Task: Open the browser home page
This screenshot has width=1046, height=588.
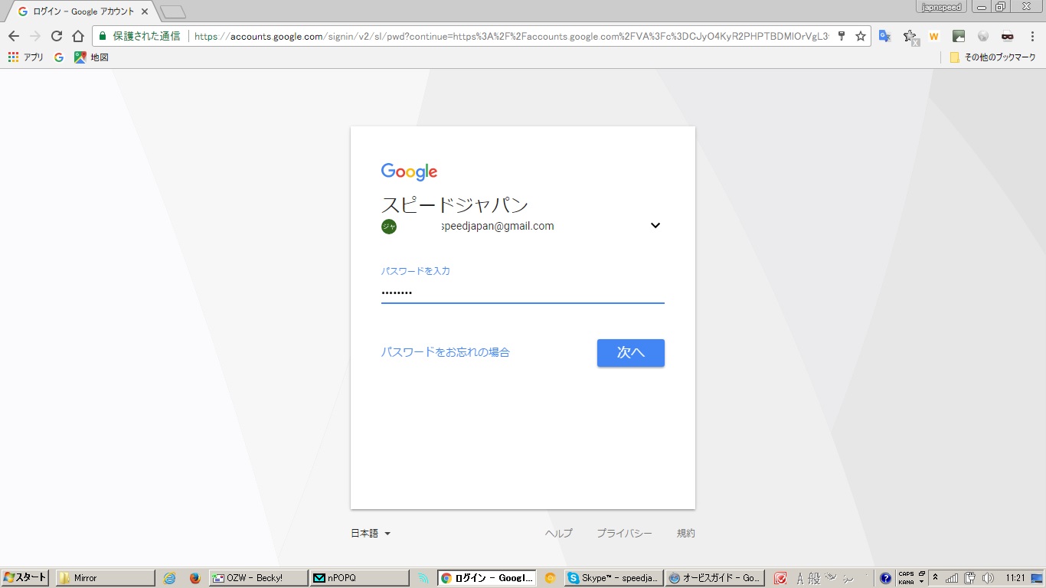Action: tap(77, 36)
